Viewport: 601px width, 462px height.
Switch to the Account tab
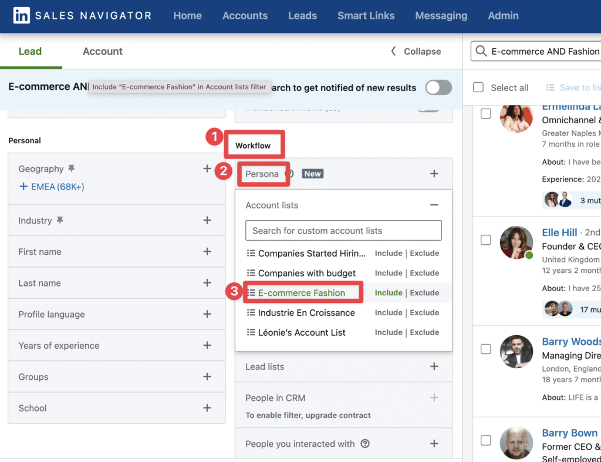102,52
